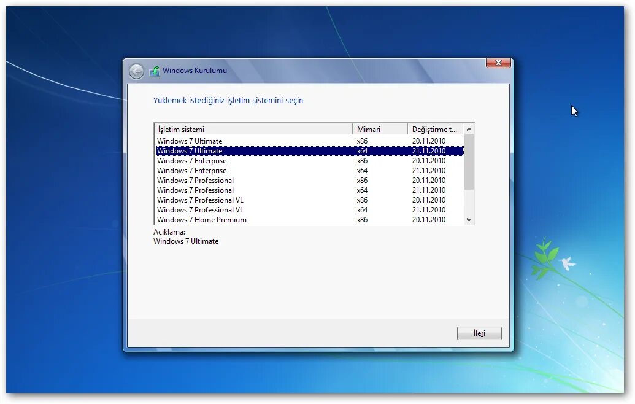This screenshot has height=404, width=635.
Task: Close the Windows Kurulumu dialog
Action: click(498, 63)
